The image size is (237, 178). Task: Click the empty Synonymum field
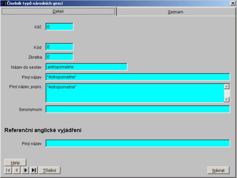138,109
